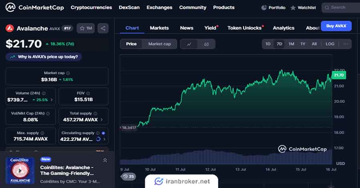Click the $21.70 price value
The image size is (360, 188).
pos(24,44)
